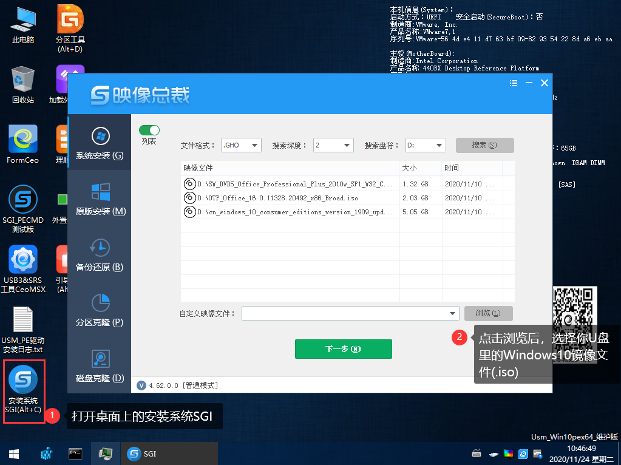Image resolution: width=621 pixels, height=465 pixels.
Task: Click the V version icon in status bar
Action: [141, 385]
